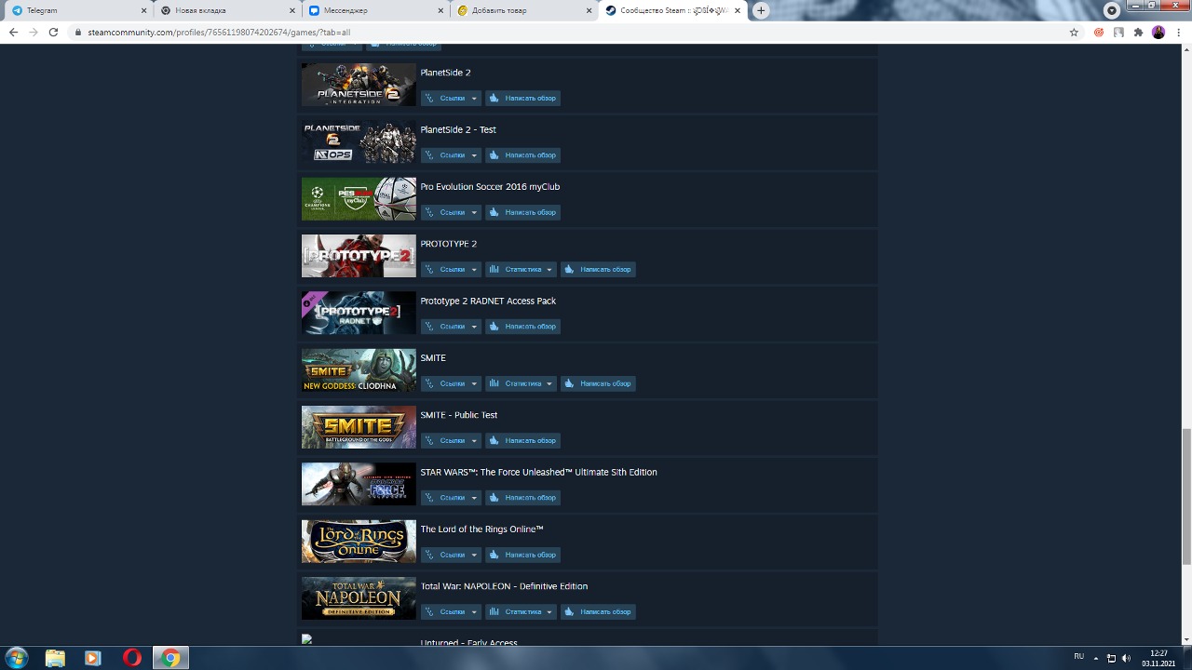Write a review for Lord of the Rings Online
This screenshot has width=1192, height=670.
click(522, 555)
